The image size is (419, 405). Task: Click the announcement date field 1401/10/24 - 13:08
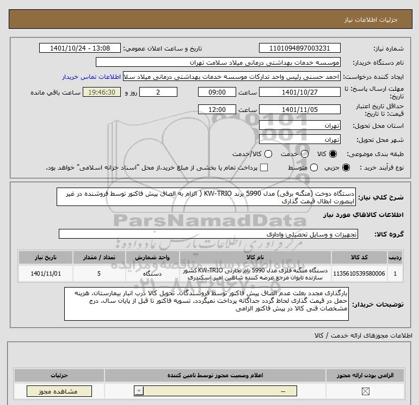tap(80, 48)
